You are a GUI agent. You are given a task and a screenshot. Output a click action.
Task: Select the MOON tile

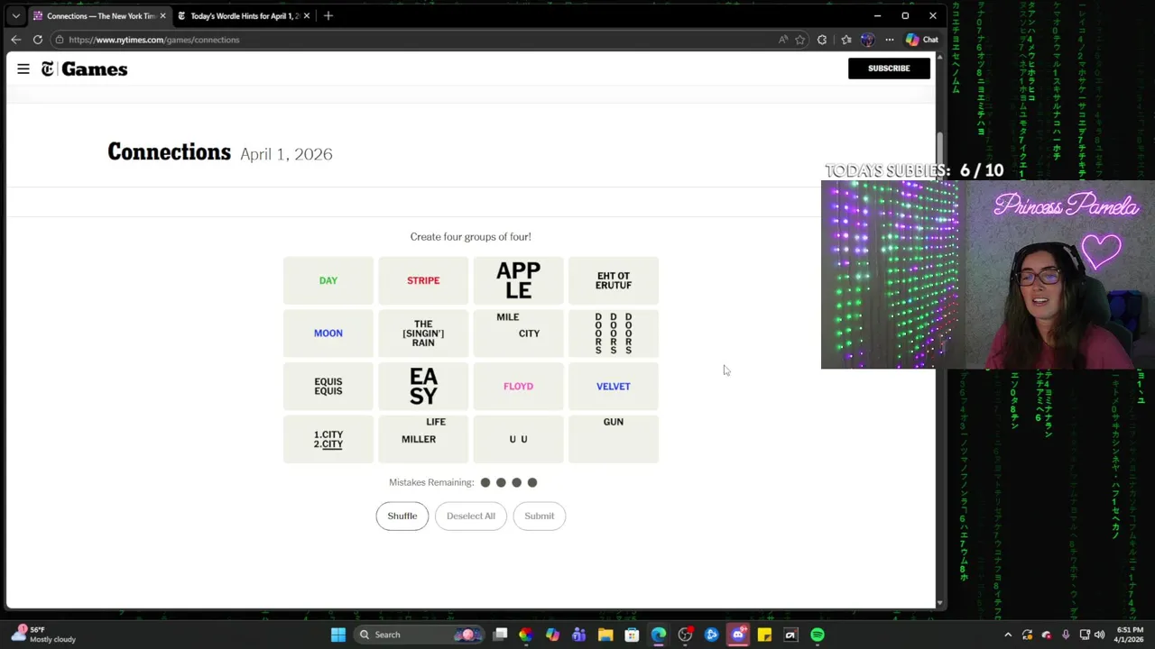pos(328,334)
